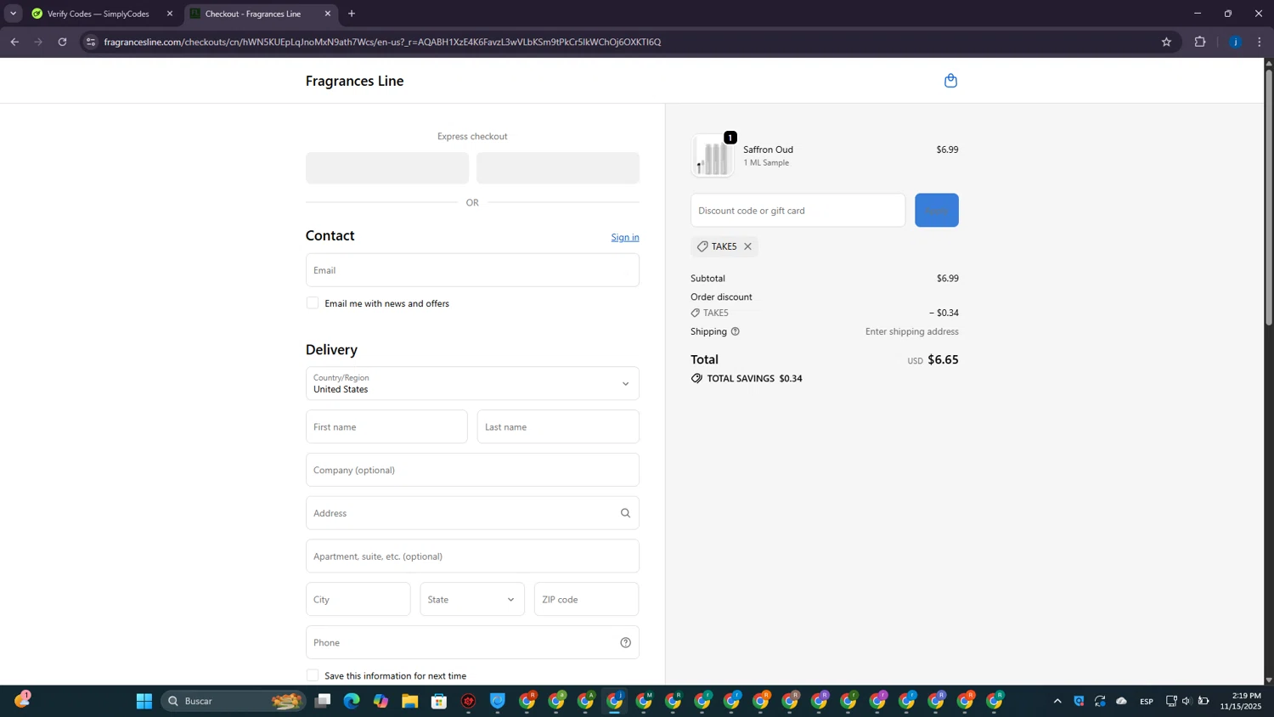
Task: Open the Chrome profile avatar
Action: 1235,42
